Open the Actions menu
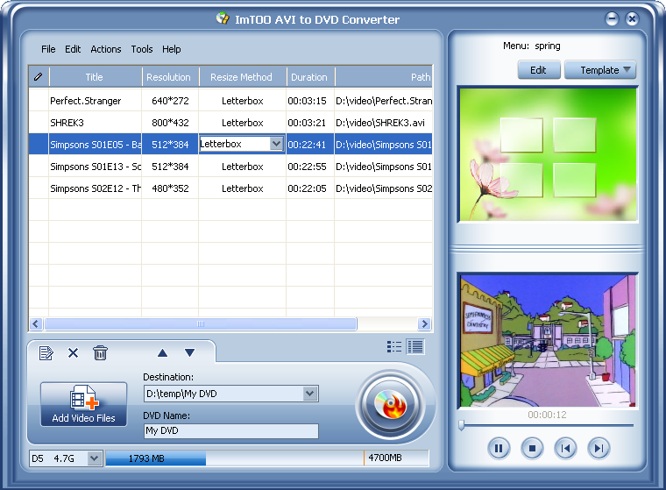This screenshot has width=666, height=490. click(106, 49)
